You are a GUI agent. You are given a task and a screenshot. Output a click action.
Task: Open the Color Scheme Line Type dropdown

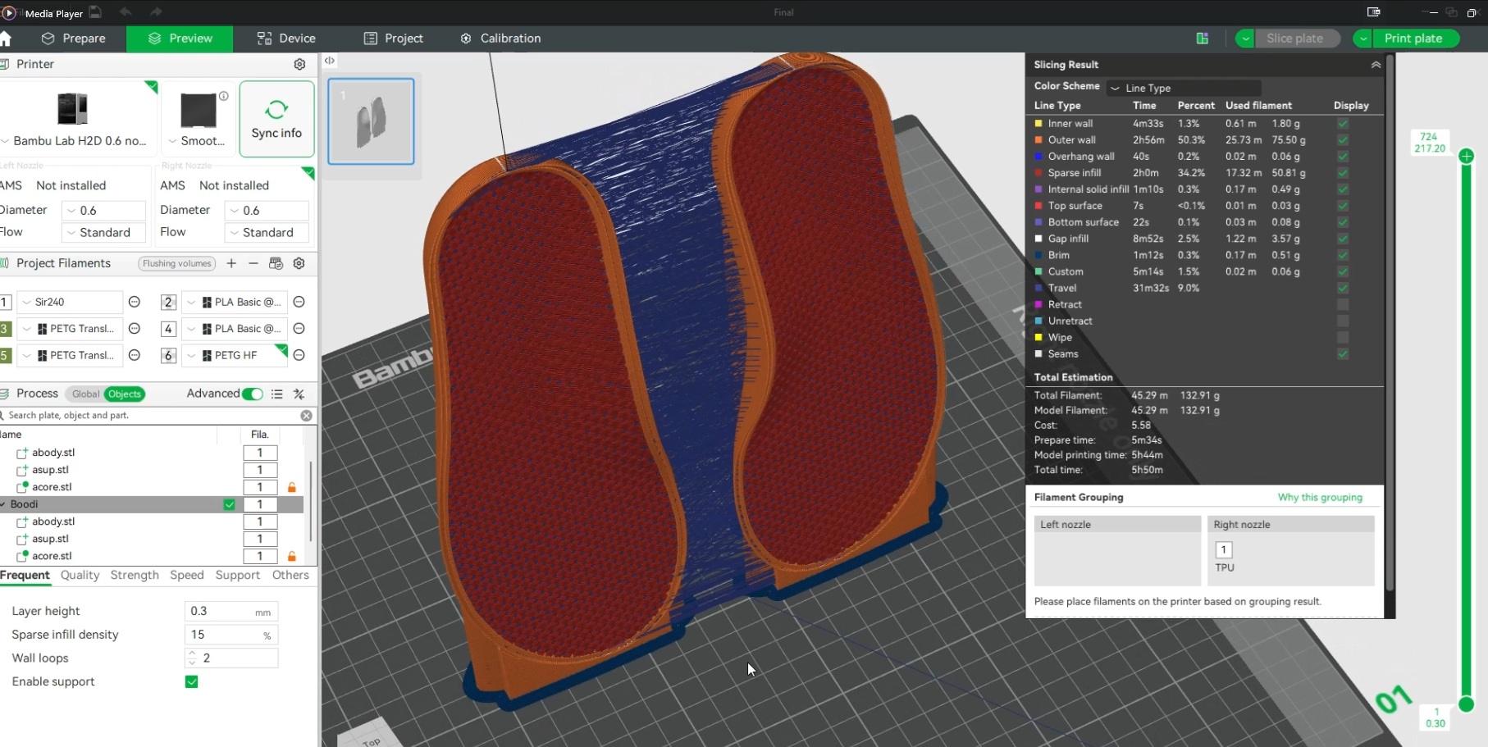(x=1183, y=88)
